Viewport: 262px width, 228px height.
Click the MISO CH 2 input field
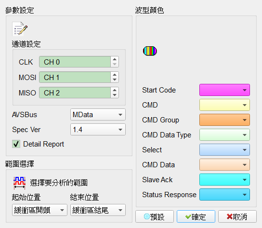tap(75, 93)
